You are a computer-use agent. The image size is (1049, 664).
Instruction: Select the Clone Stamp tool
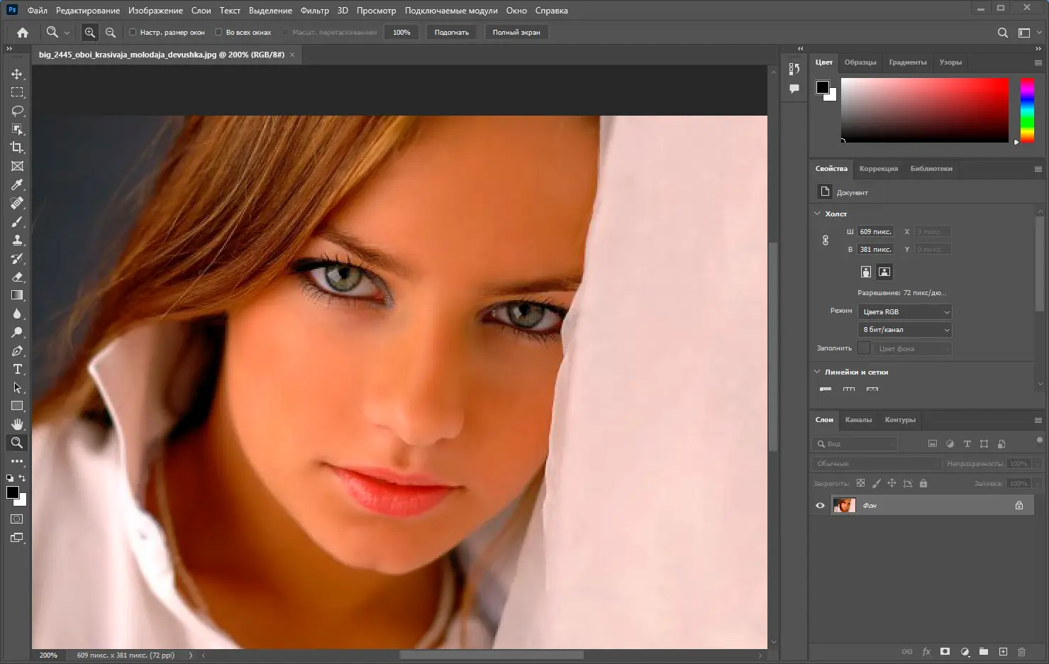[x=17, y=240]
